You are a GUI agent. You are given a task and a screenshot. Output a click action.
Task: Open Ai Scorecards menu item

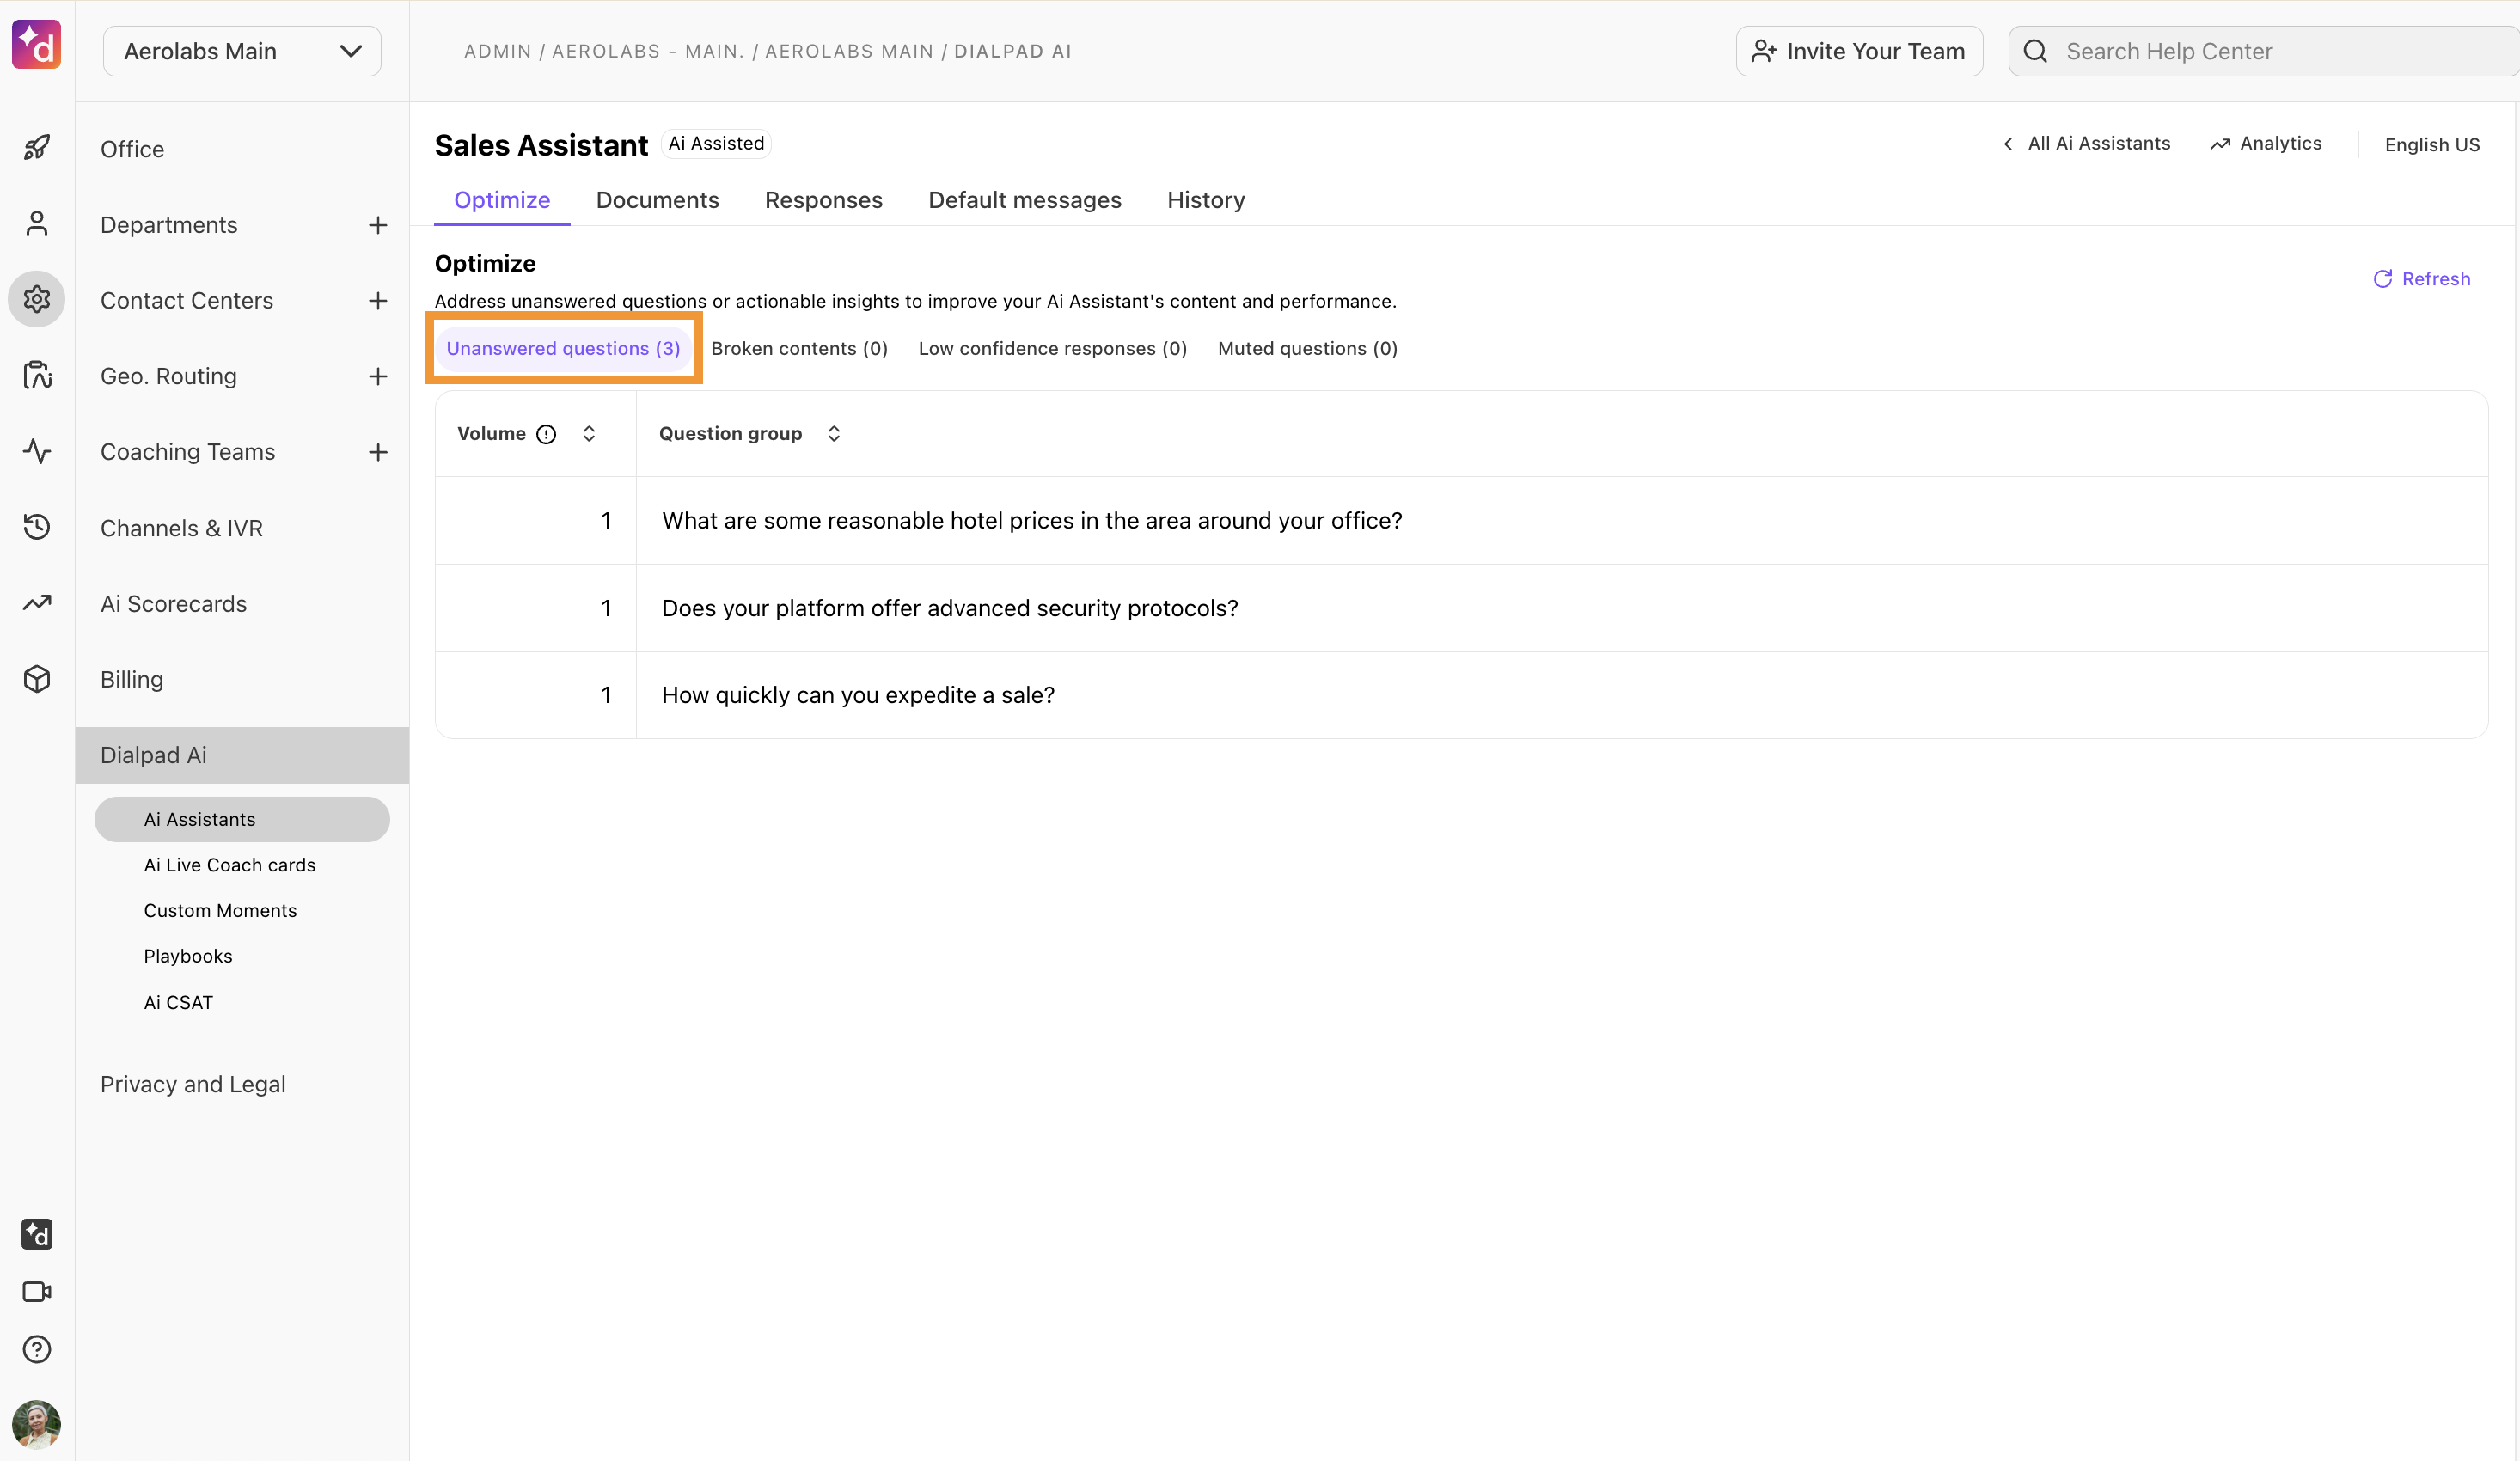pos(173,604)
